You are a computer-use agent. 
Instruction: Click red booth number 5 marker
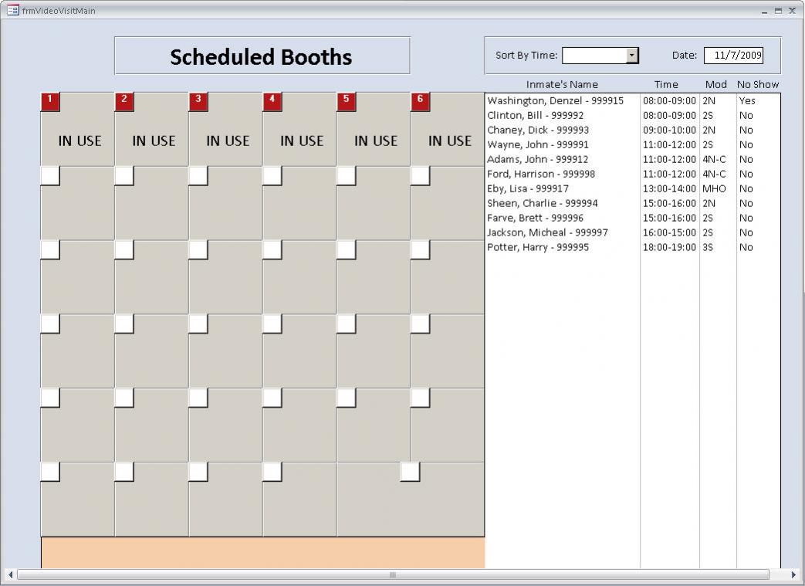pyautogui.click(x=346, y=102)
